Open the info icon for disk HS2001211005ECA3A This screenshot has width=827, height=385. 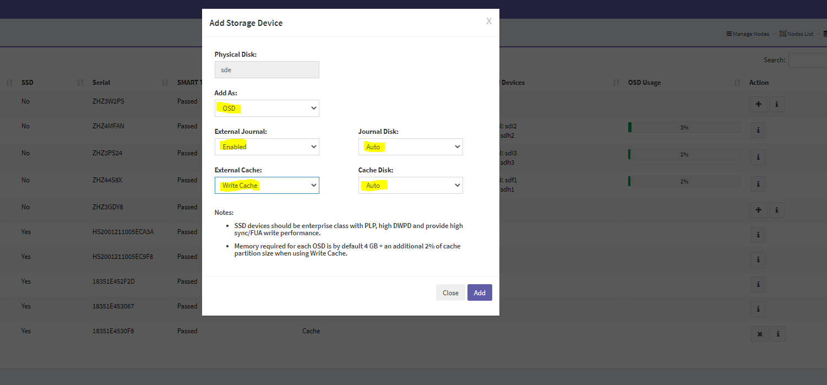758,235
